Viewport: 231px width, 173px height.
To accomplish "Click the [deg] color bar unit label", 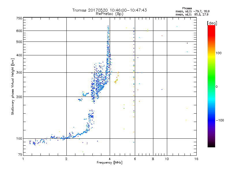I will [212, 23].
